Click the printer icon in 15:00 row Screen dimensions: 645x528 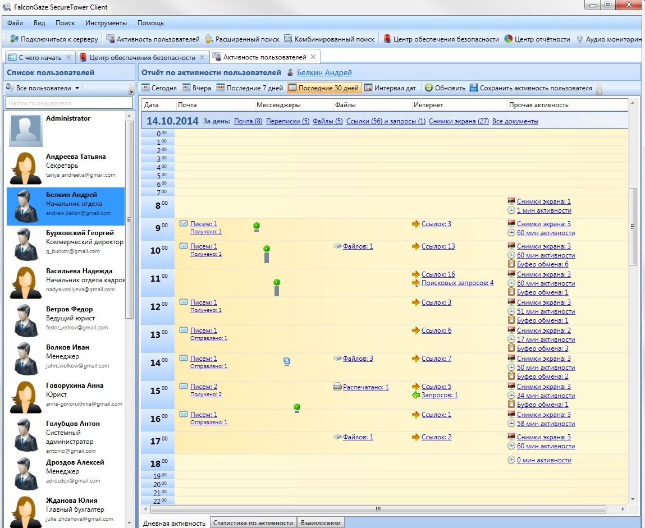pos(337,387)
